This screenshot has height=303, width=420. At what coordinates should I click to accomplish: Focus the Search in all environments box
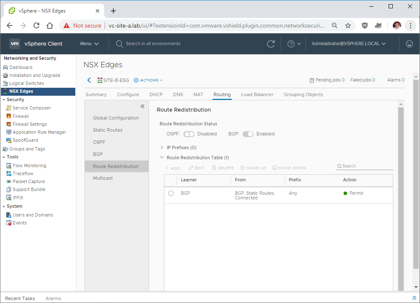click(x=153, y=43)
